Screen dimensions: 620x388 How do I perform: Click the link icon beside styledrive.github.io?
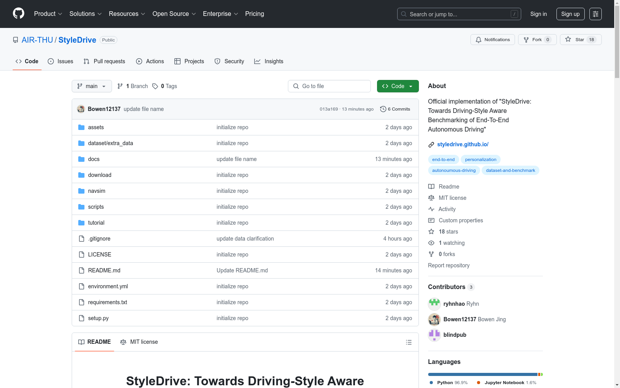[431, 145]
